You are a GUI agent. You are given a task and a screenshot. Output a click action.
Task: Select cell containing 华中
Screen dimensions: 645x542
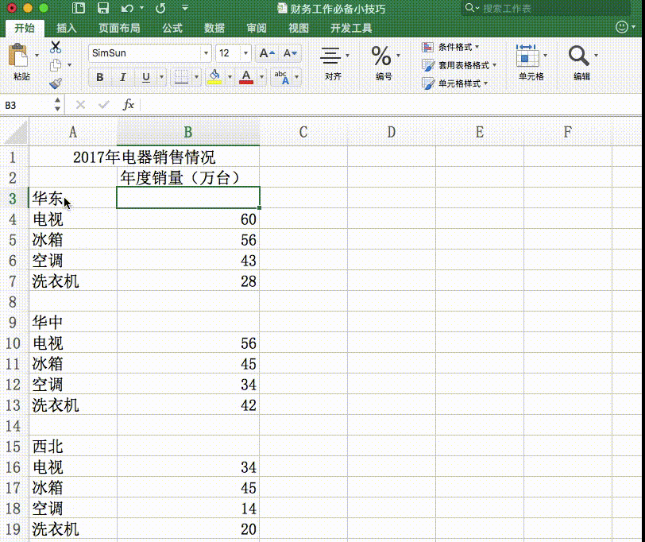point(73,322)
